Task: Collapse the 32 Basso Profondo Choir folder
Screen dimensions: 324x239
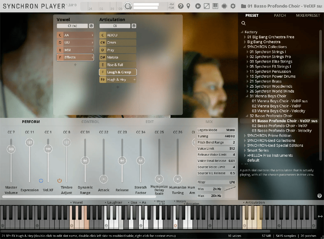Action: 247,116
